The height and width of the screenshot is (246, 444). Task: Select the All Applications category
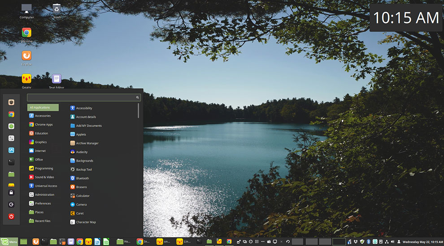[43, 107]
